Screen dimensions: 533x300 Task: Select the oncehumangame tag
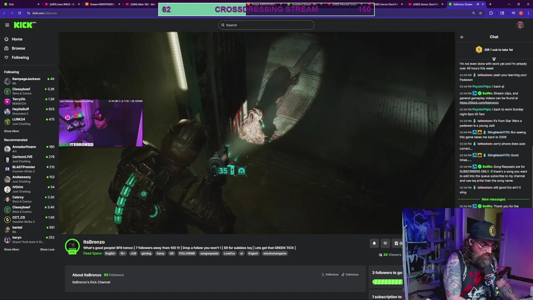(275, 253)
